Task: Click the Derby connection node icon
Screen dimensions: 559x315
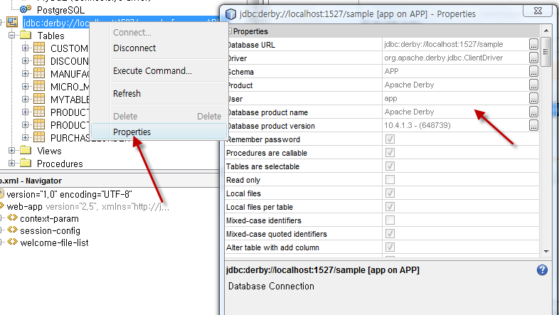Action: click(x=12, y=22)
